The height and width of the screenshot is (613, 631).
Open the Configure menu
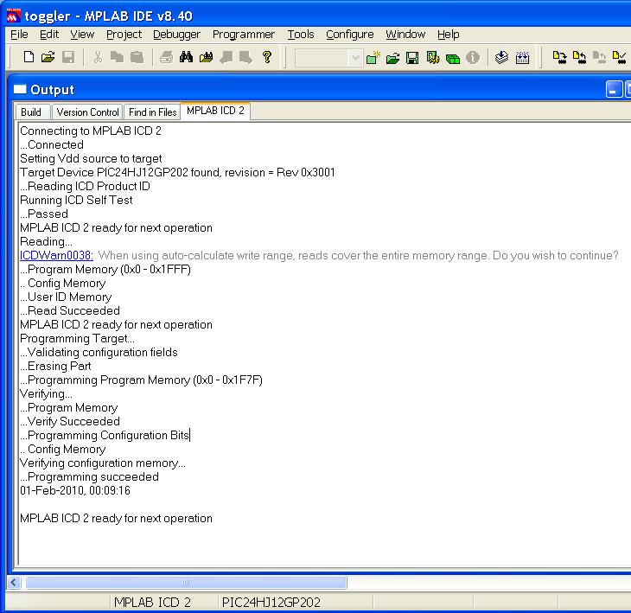coord(350,35)
